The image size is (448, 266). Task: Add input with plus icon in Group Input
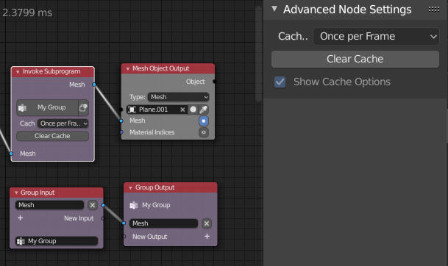[20, 218]
